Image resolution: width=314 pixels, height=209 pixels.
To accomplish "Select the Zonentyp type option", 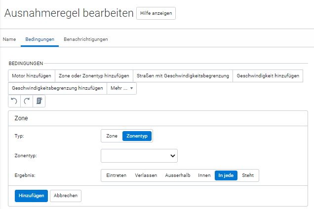I will coord(137,136).
